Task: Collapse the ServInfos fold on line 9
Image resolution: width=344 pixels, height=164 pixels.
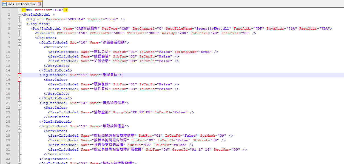Action: [x=19, y=47]
